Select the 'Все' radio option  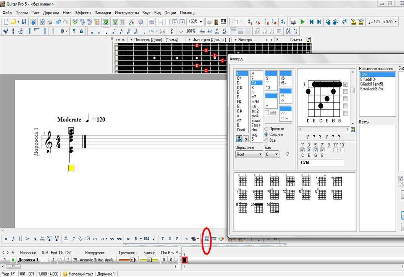267,140
